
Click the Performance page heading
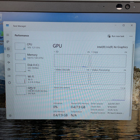pos(22,36)
